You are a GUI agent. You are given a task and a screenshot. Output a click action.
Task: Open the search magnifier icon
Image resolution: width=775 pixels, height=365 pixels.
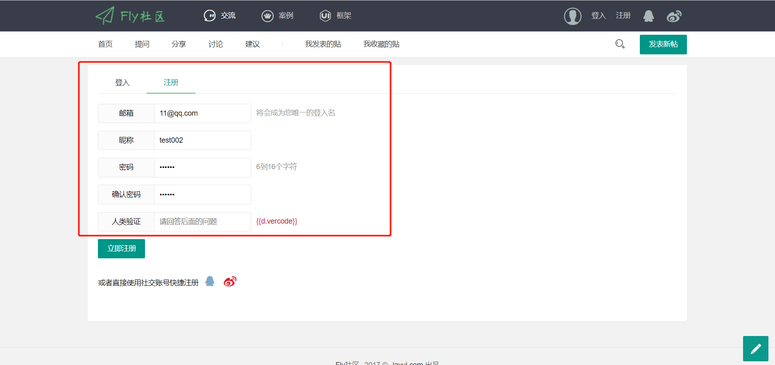pos(620,44)
